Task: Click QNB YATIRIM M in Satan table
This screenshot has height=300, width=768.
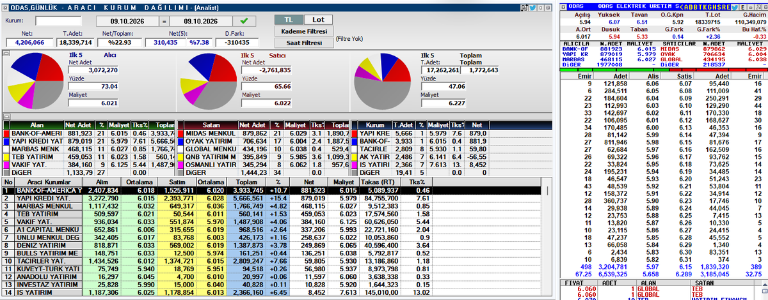Action: pyautogui.click(x=211, y=156)
